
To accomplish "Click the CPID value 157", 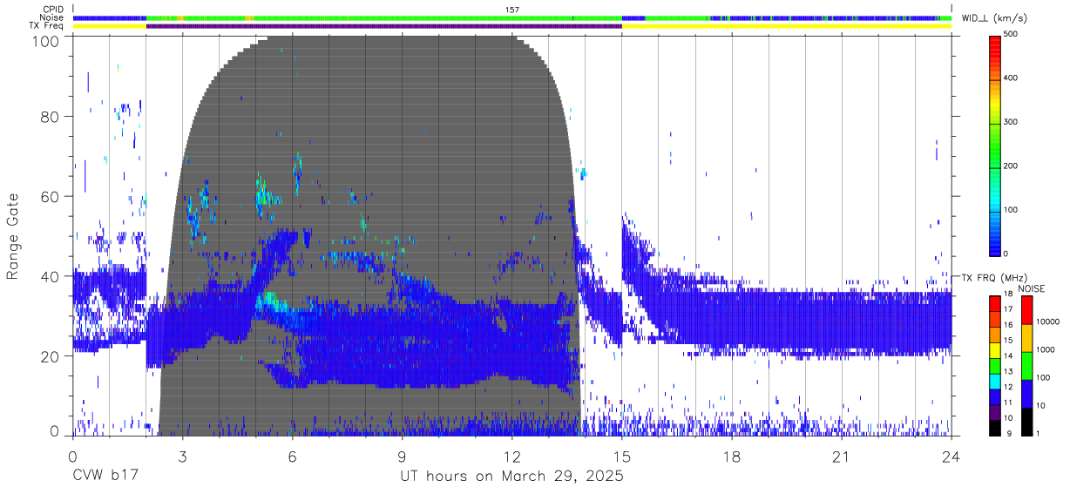I will pos(511,10).
